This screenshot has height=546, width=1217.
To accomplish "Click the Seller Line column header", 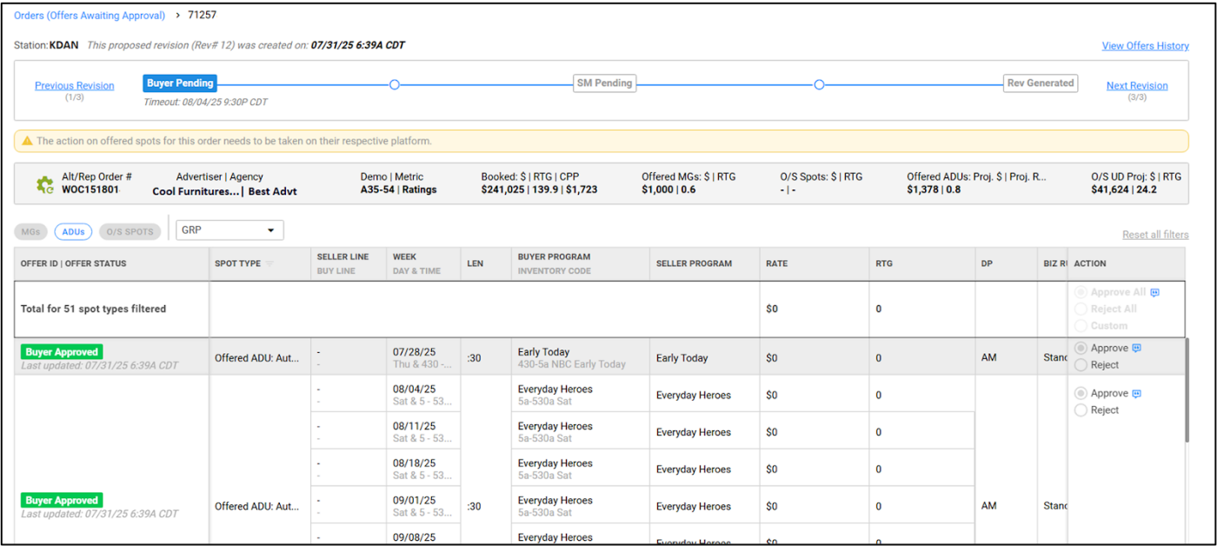I will coord(343,256).
